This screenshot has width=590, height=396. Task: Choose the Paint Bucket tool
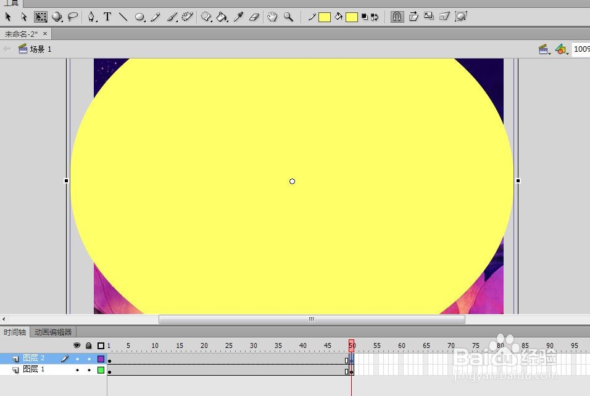(222, 17)
